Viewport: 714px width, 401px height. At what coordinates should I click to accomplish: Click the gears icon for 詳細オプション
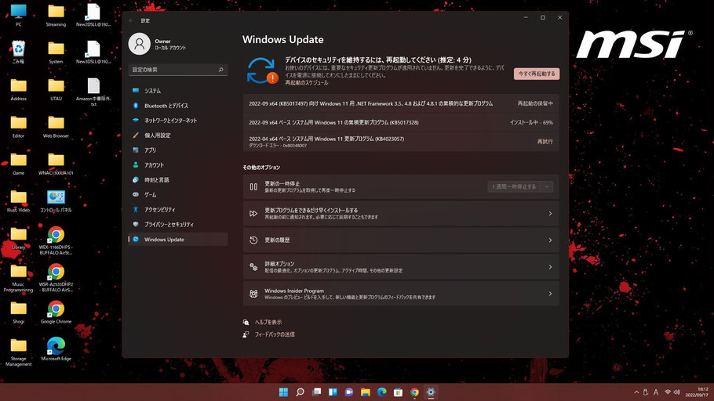pos(253,267)
